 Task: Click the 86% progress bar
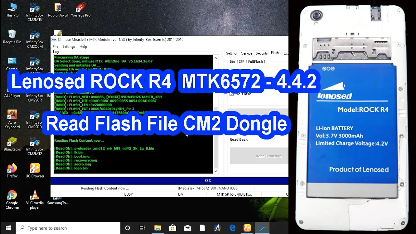[170, 181]
